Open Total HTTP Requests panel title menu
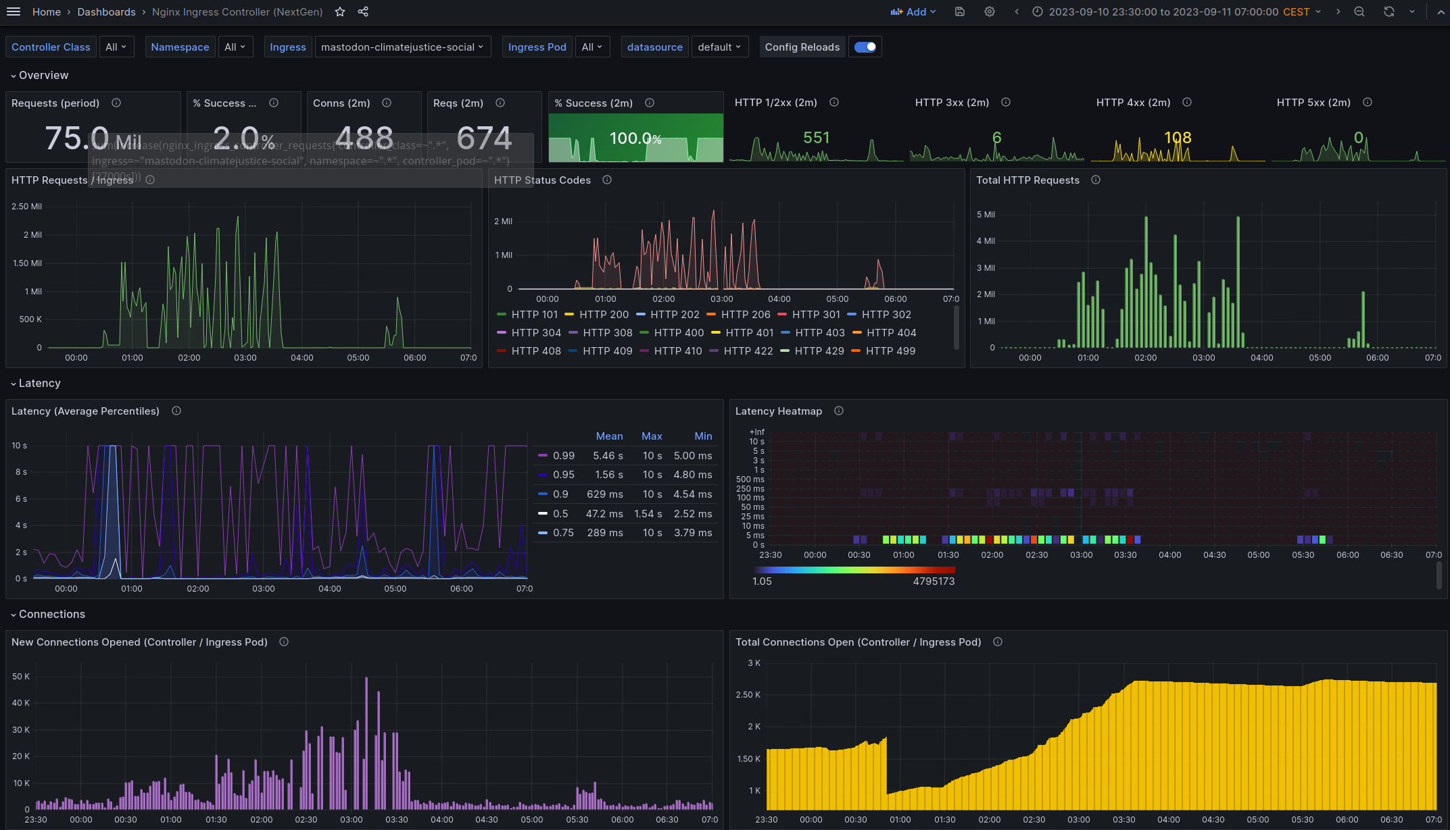This screenshot has width=1450, height=830. click(x=1028, y=180)
